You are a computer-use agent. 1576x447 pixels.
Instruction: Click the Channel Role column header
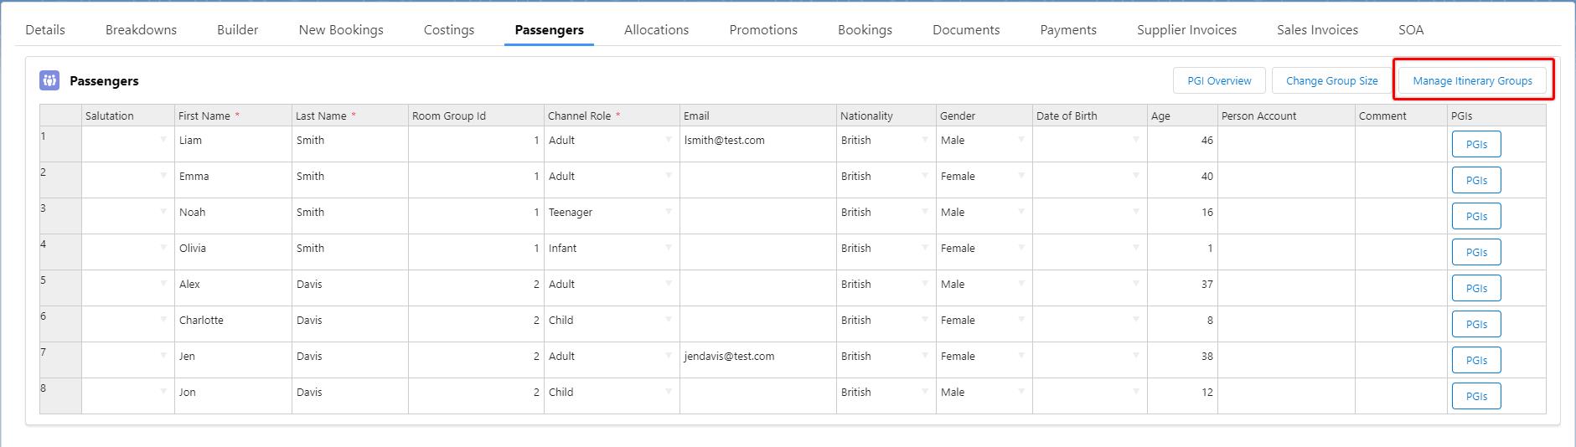coord(612,116)
